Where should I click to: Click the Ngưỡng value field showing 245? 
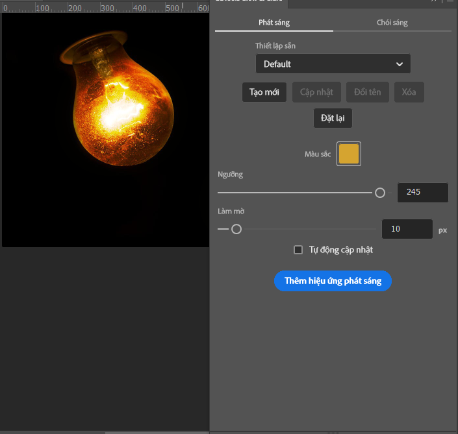point(422,192)
